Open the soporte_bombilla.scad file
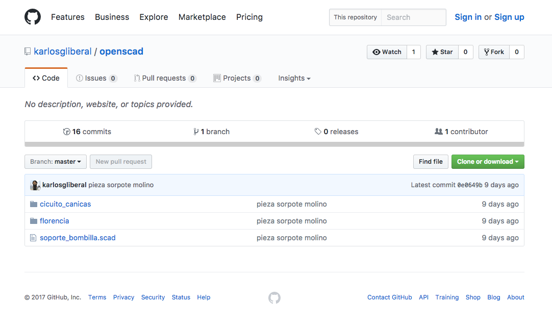Screen dimensions: 552x328 [78, 238]
